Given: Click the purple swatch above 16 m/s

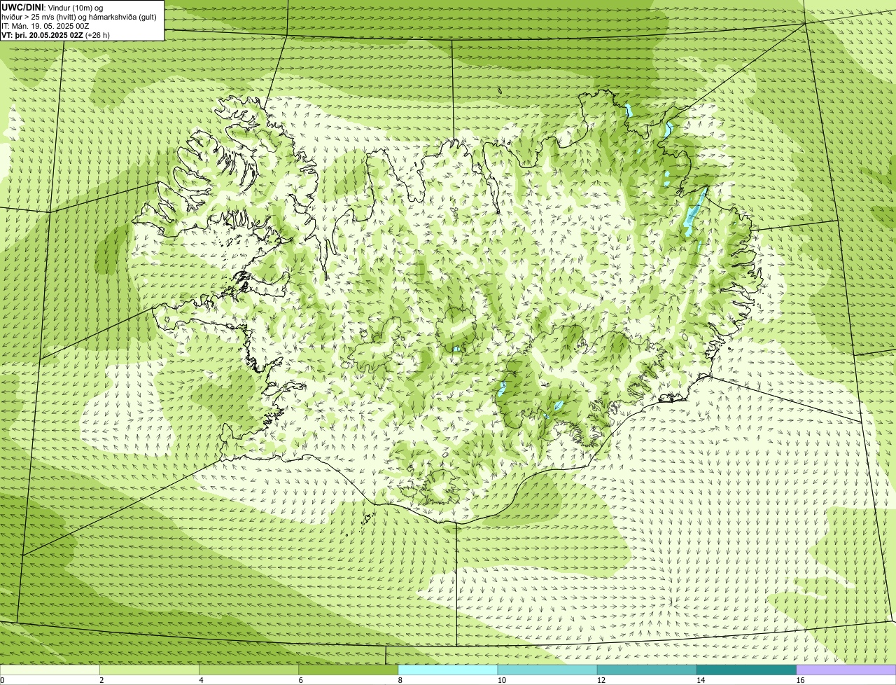Looking at the screenshot, I should pyautogui.click(x=846, y=670).
